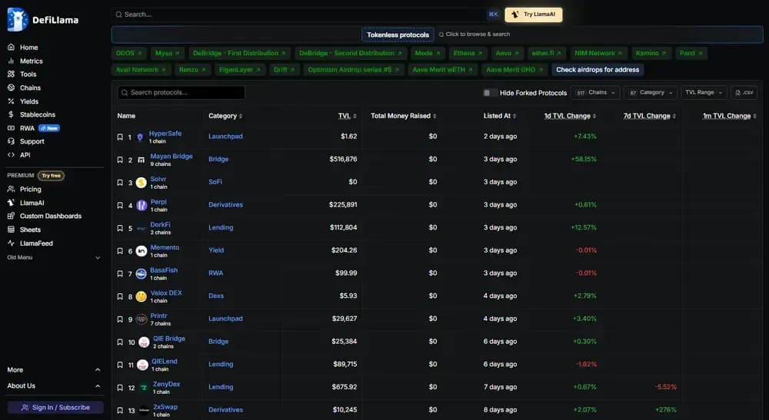769x420 pixels.
Task: Open the TVL Range dropdown
Action: (704, 93)
